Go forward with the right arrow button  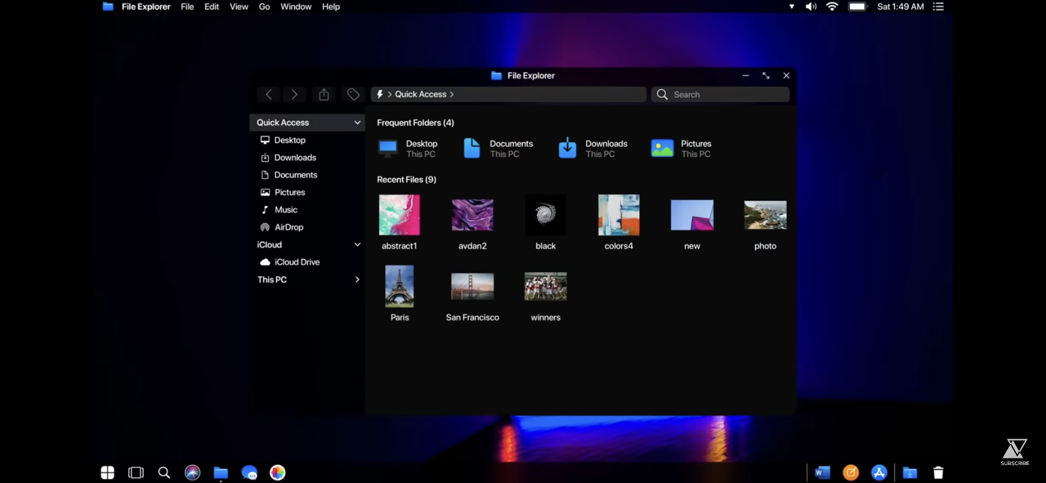pyautogui.click(x=294, y=94)
